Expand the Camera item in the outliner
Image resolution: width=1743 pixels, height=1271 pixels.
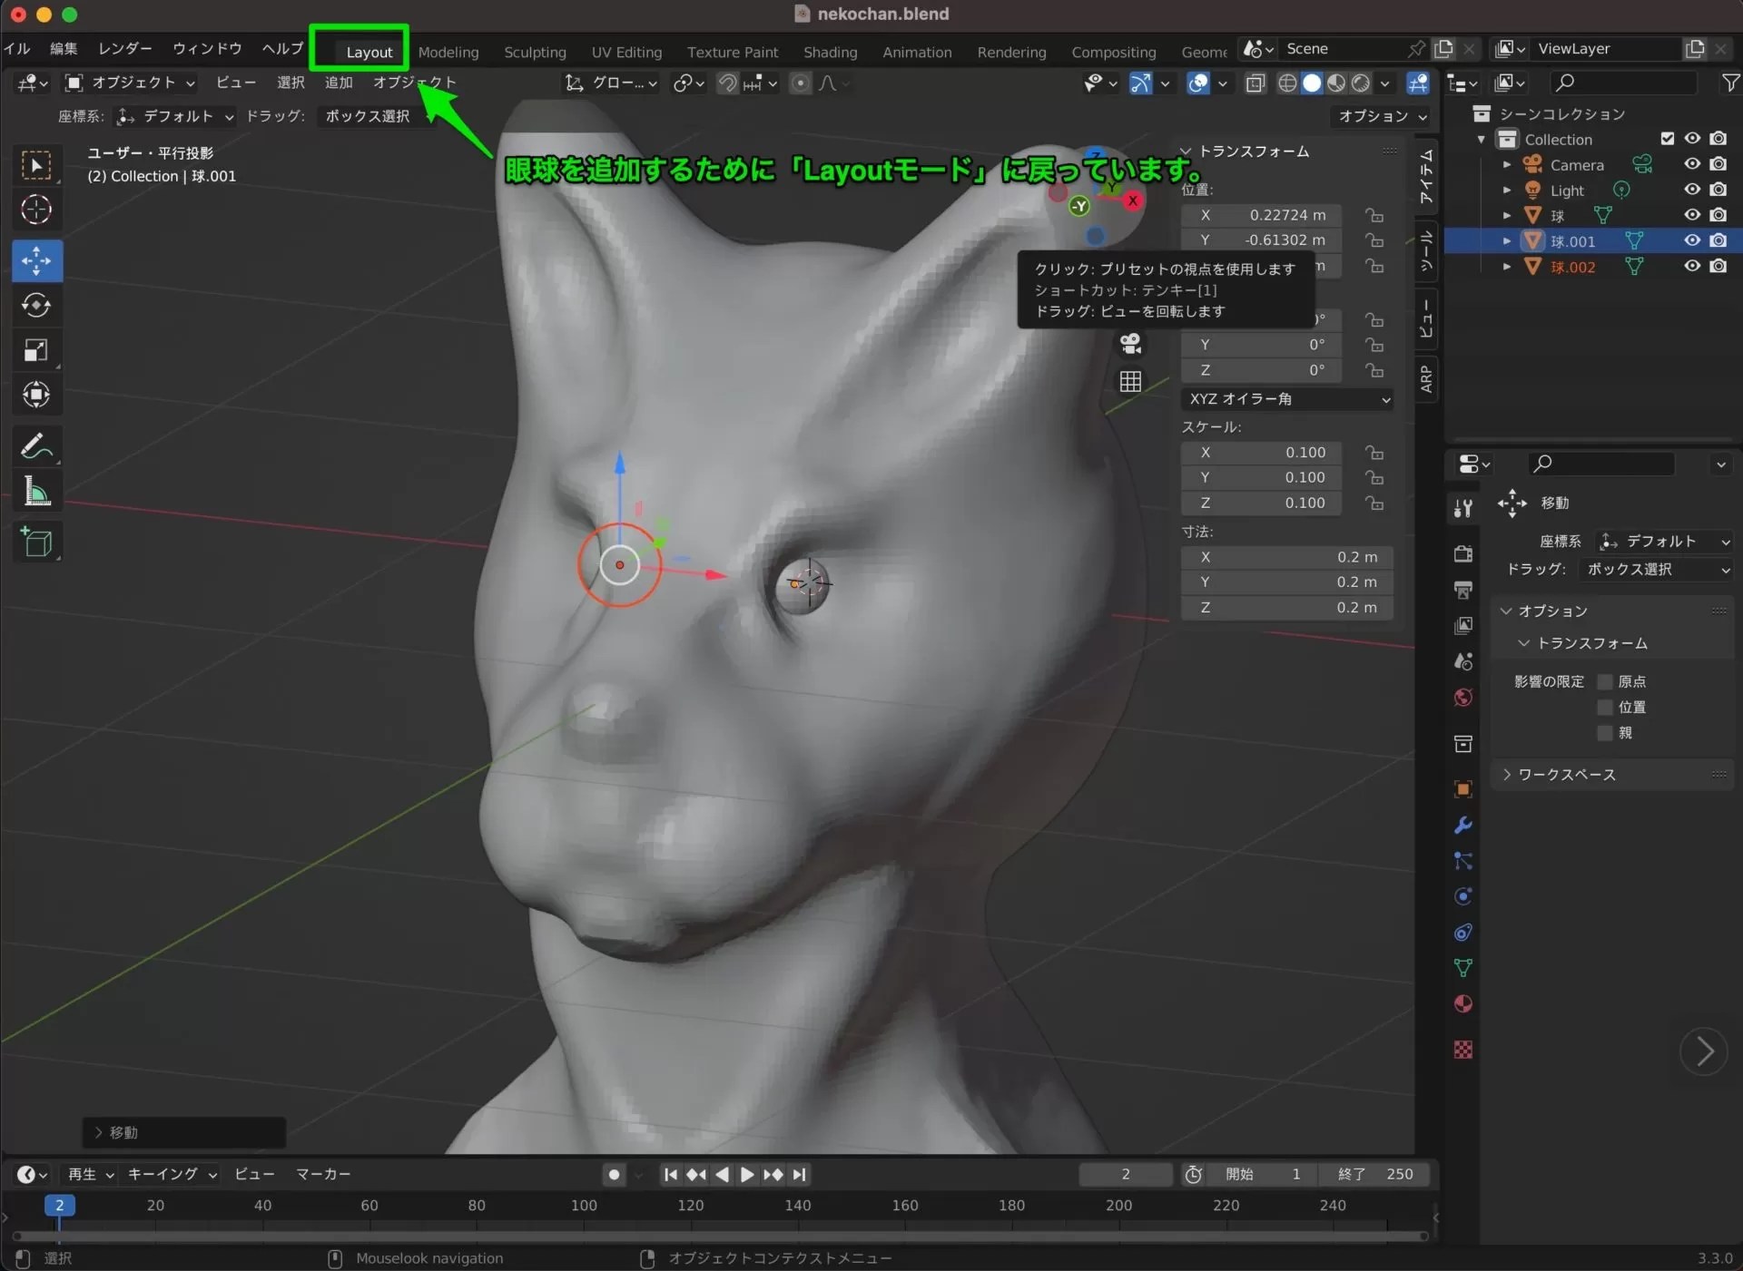[x=1507, y=164]
